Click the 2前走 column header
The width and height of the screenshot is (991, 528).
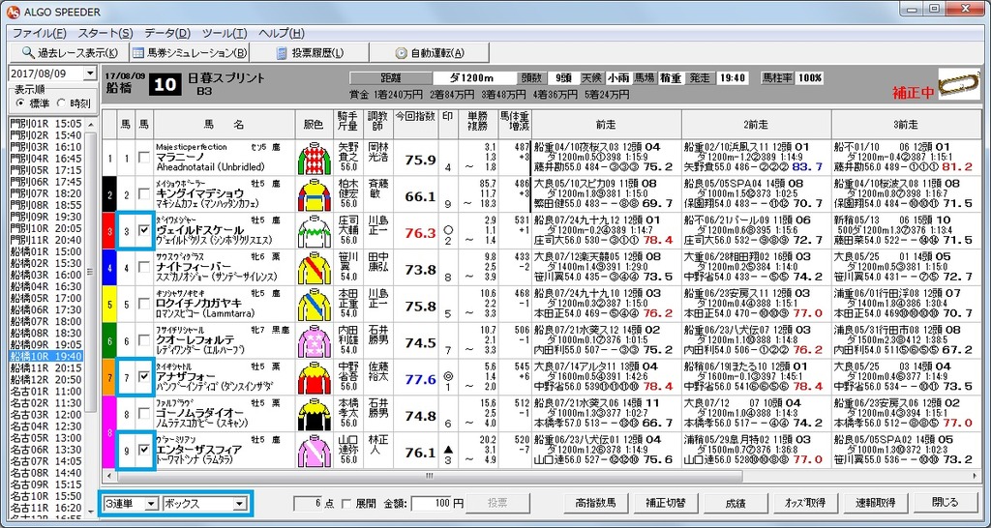(756, 125)
